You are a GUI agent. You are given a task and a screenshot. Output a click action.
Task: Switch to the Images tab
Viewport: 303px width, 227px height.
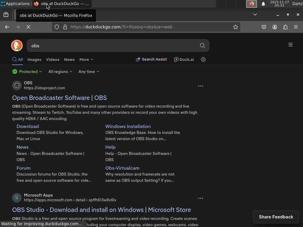pos(34,59)
